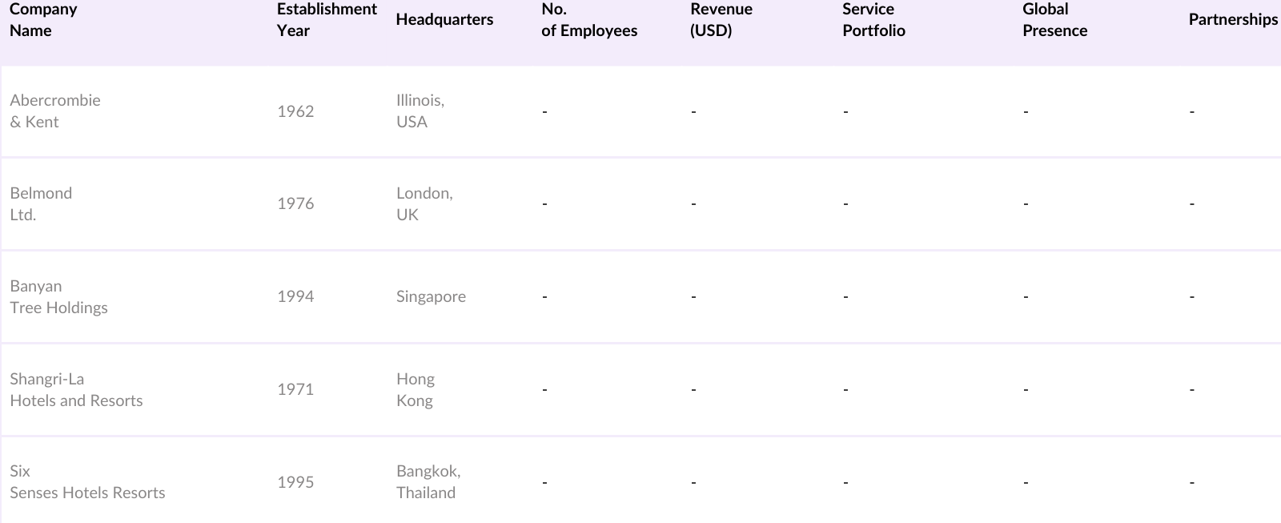This screenshot has height=523, width=1281.
Task: Select the Headquarters column header
Action: pos(444,20)
